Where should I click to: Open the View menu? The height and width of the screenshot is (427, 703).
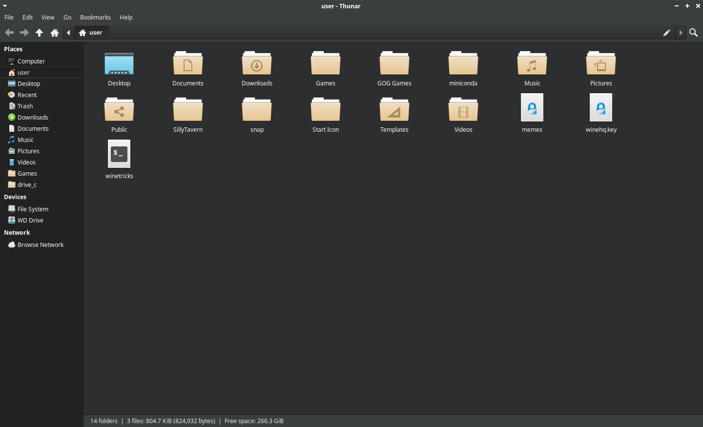48,17
